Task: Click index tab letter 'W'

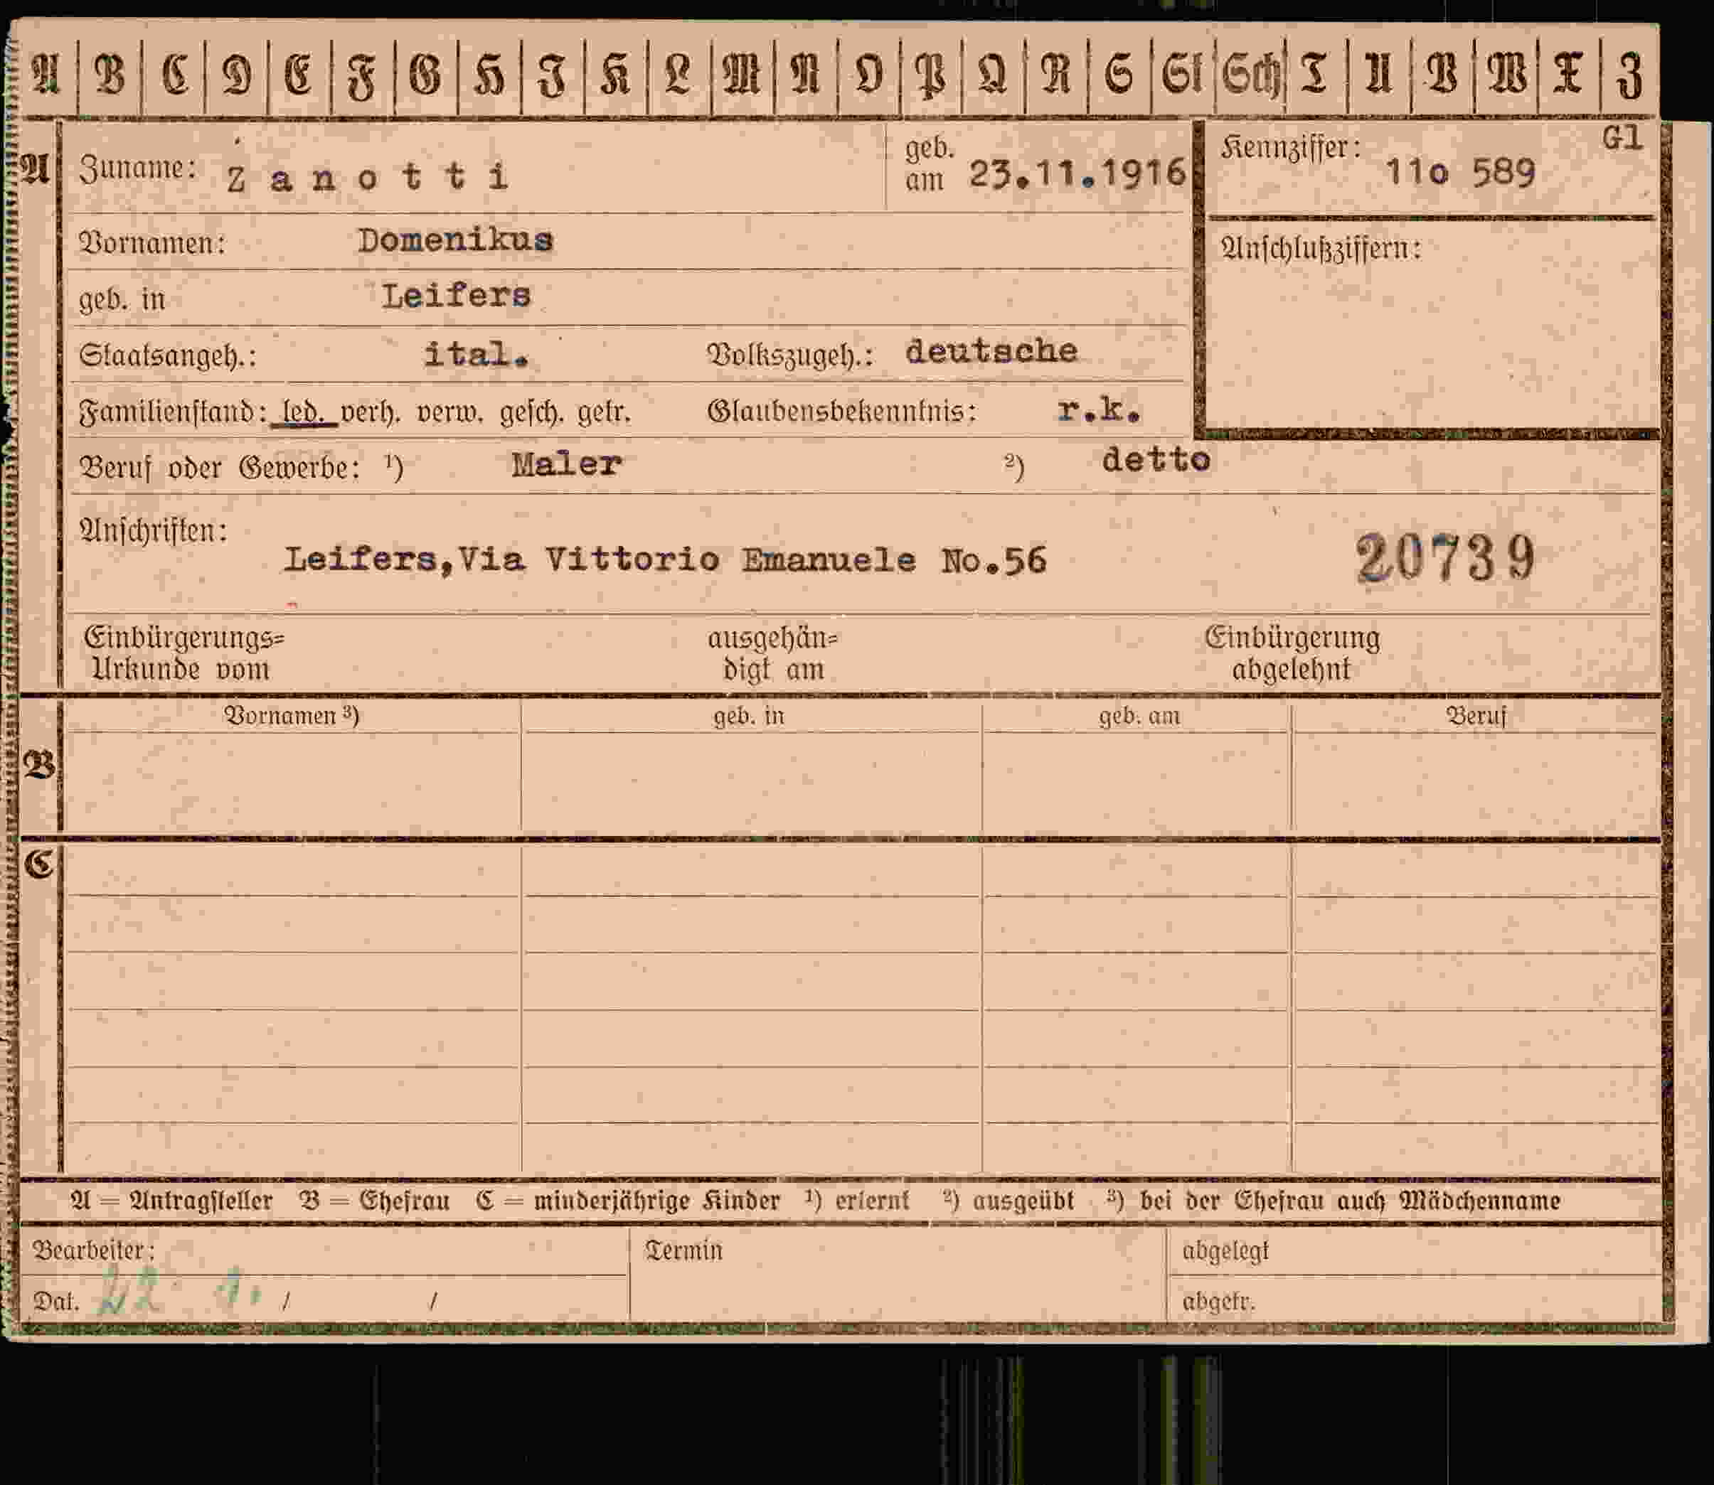Action: click(x=1507, y=74)
